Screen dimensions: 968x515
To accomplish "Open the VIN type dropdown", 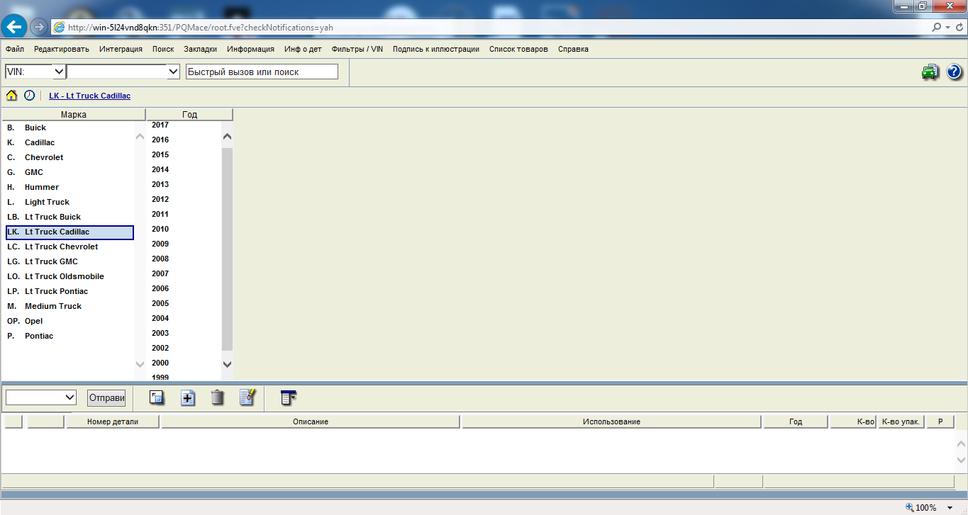I will point(58,72).
